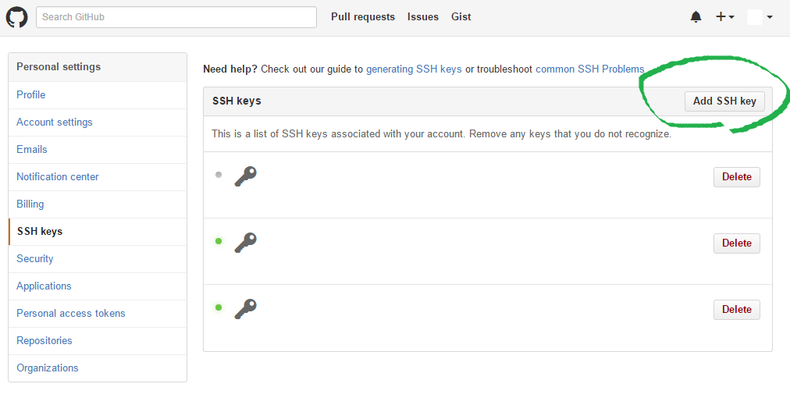Go to Gist in top navigation
790x405 pixels.
coord(461,17)
